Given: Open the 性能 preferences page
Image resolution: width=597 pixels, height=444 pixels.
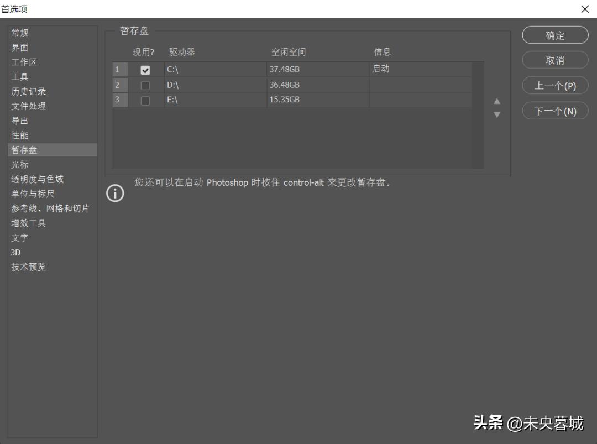Looking at the screenshot, I should click(19, 135).
